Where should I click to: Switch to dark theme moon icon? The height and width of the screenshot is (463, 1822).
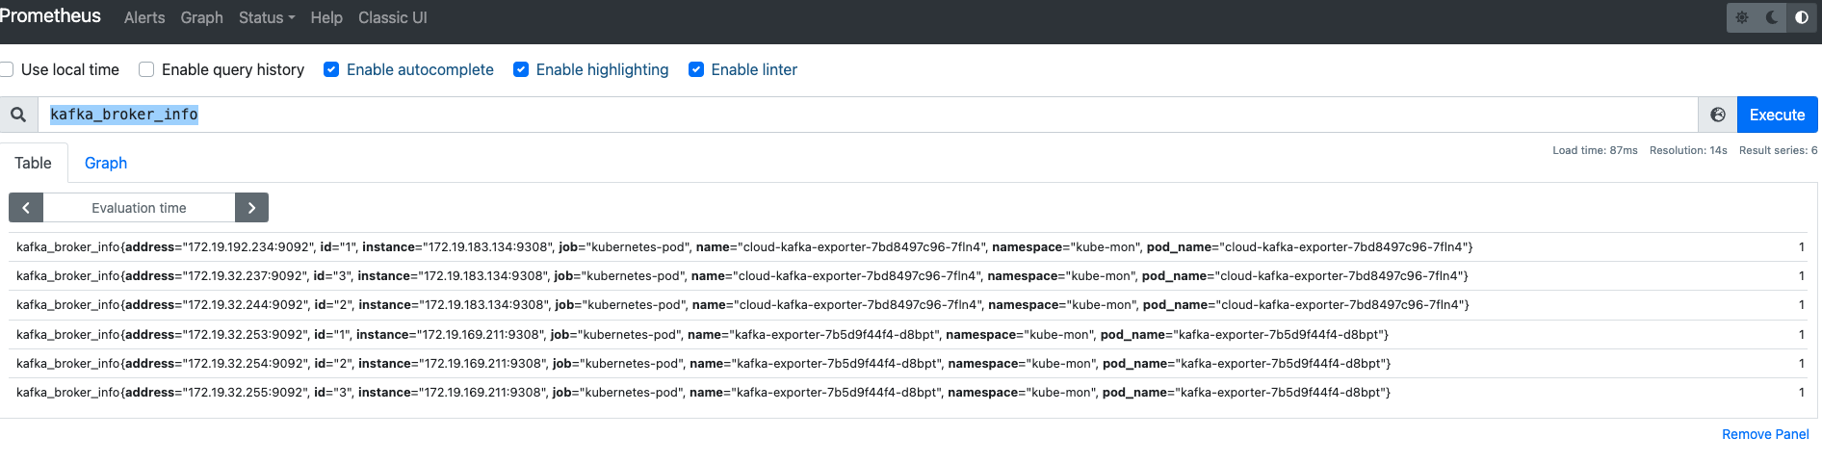coord(1772,17)
